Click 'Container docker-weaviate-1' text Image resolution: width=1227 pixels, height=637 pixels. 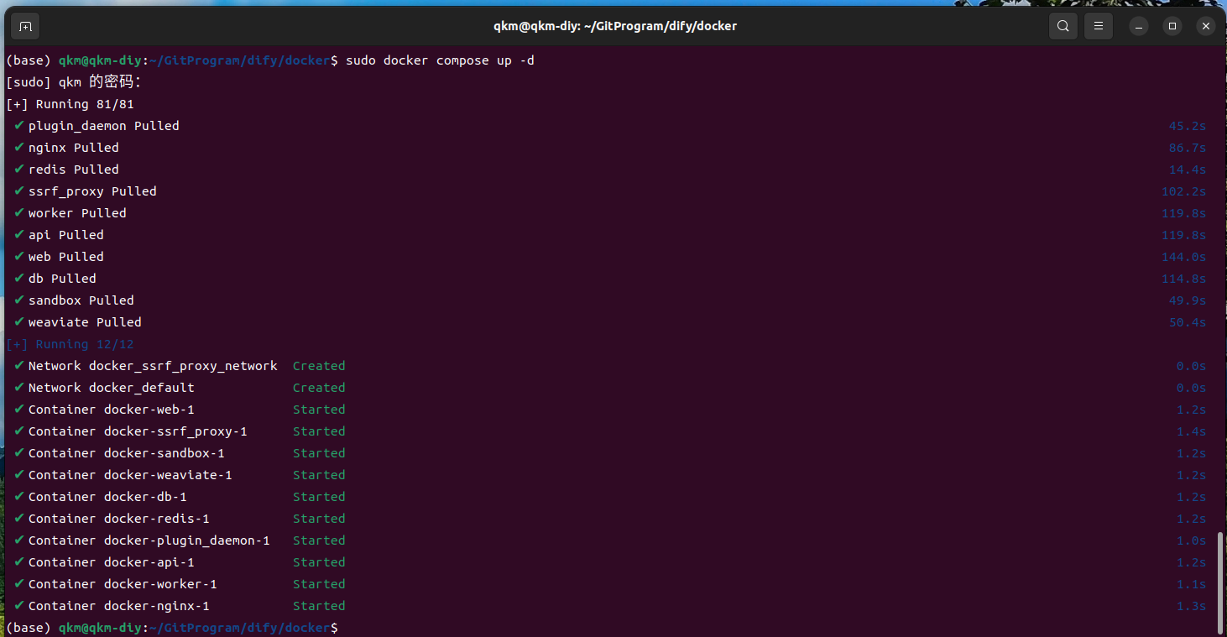point(130,475)
